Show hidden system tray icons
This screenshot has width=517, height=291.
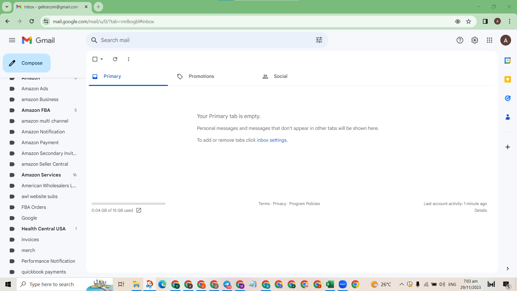[401, 284]
